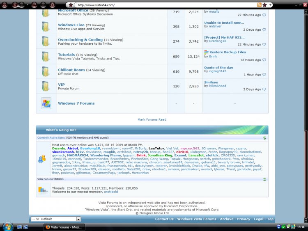Viewport: 308px width, 231px height.
Task: Click the Tutorials forum folder icon
Action: (x=46, y=57)
